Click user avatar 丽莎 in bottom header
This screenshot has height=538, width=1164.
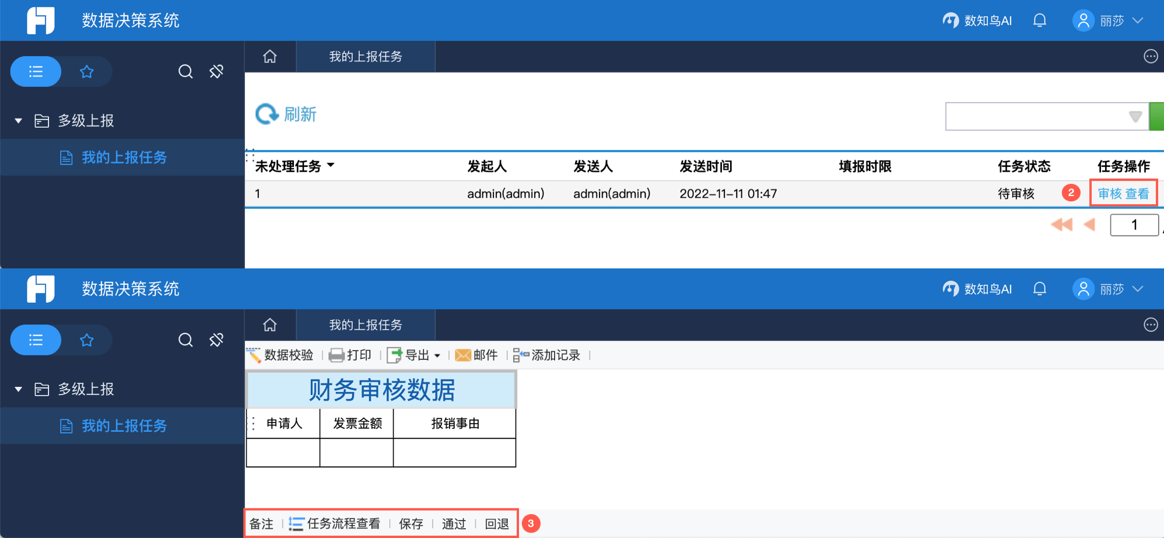pos(1083,289)
